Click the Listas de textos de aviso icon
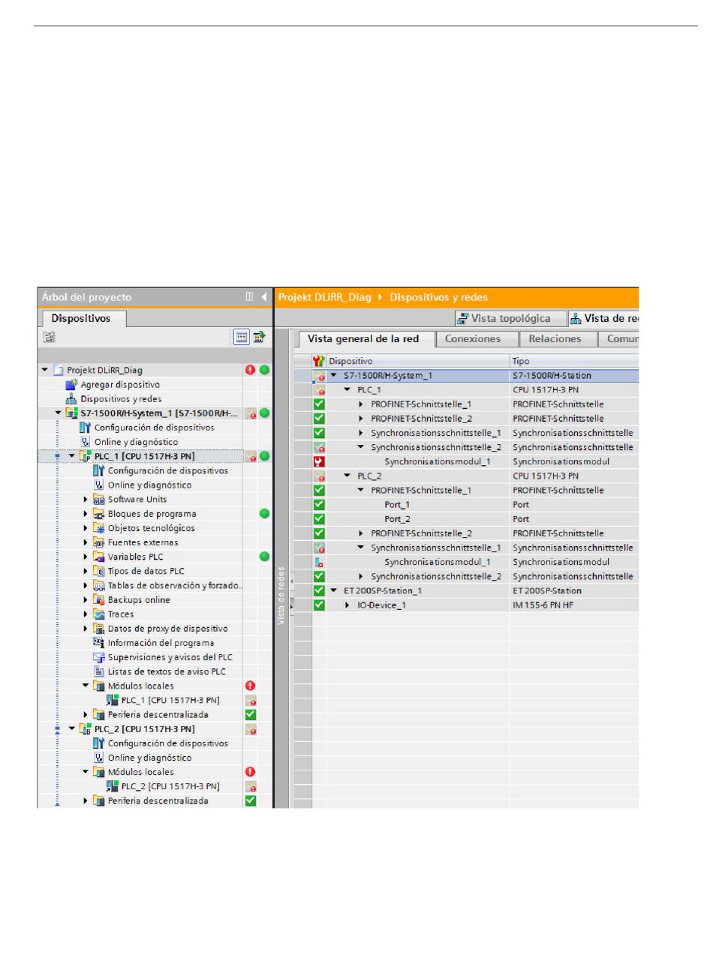713x976 pixels. tap(99, 671)
